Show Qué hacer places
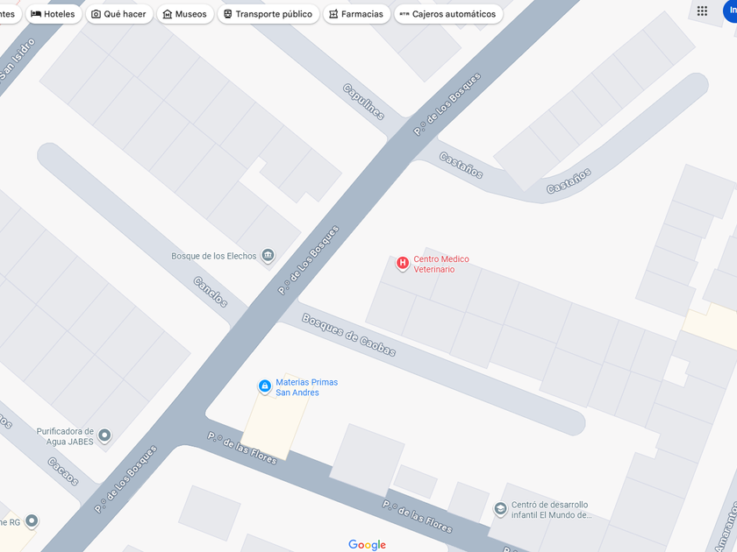 click(119, 14)
